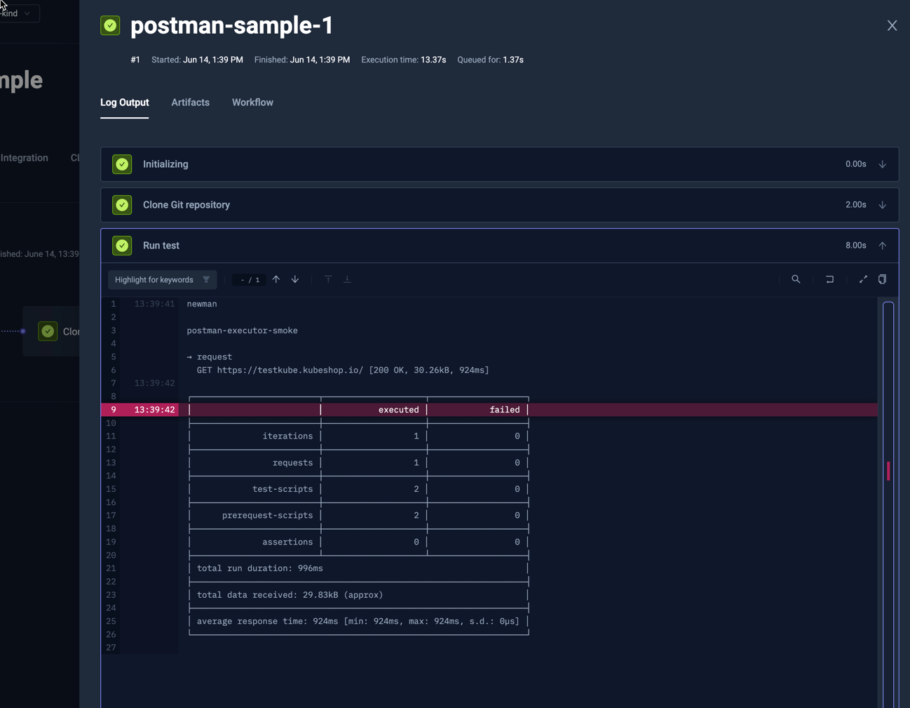Open the Highlight for keywords filter

[162, 279]
